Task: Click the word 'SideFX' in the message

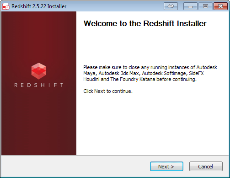Action: [x=196, y=73]
